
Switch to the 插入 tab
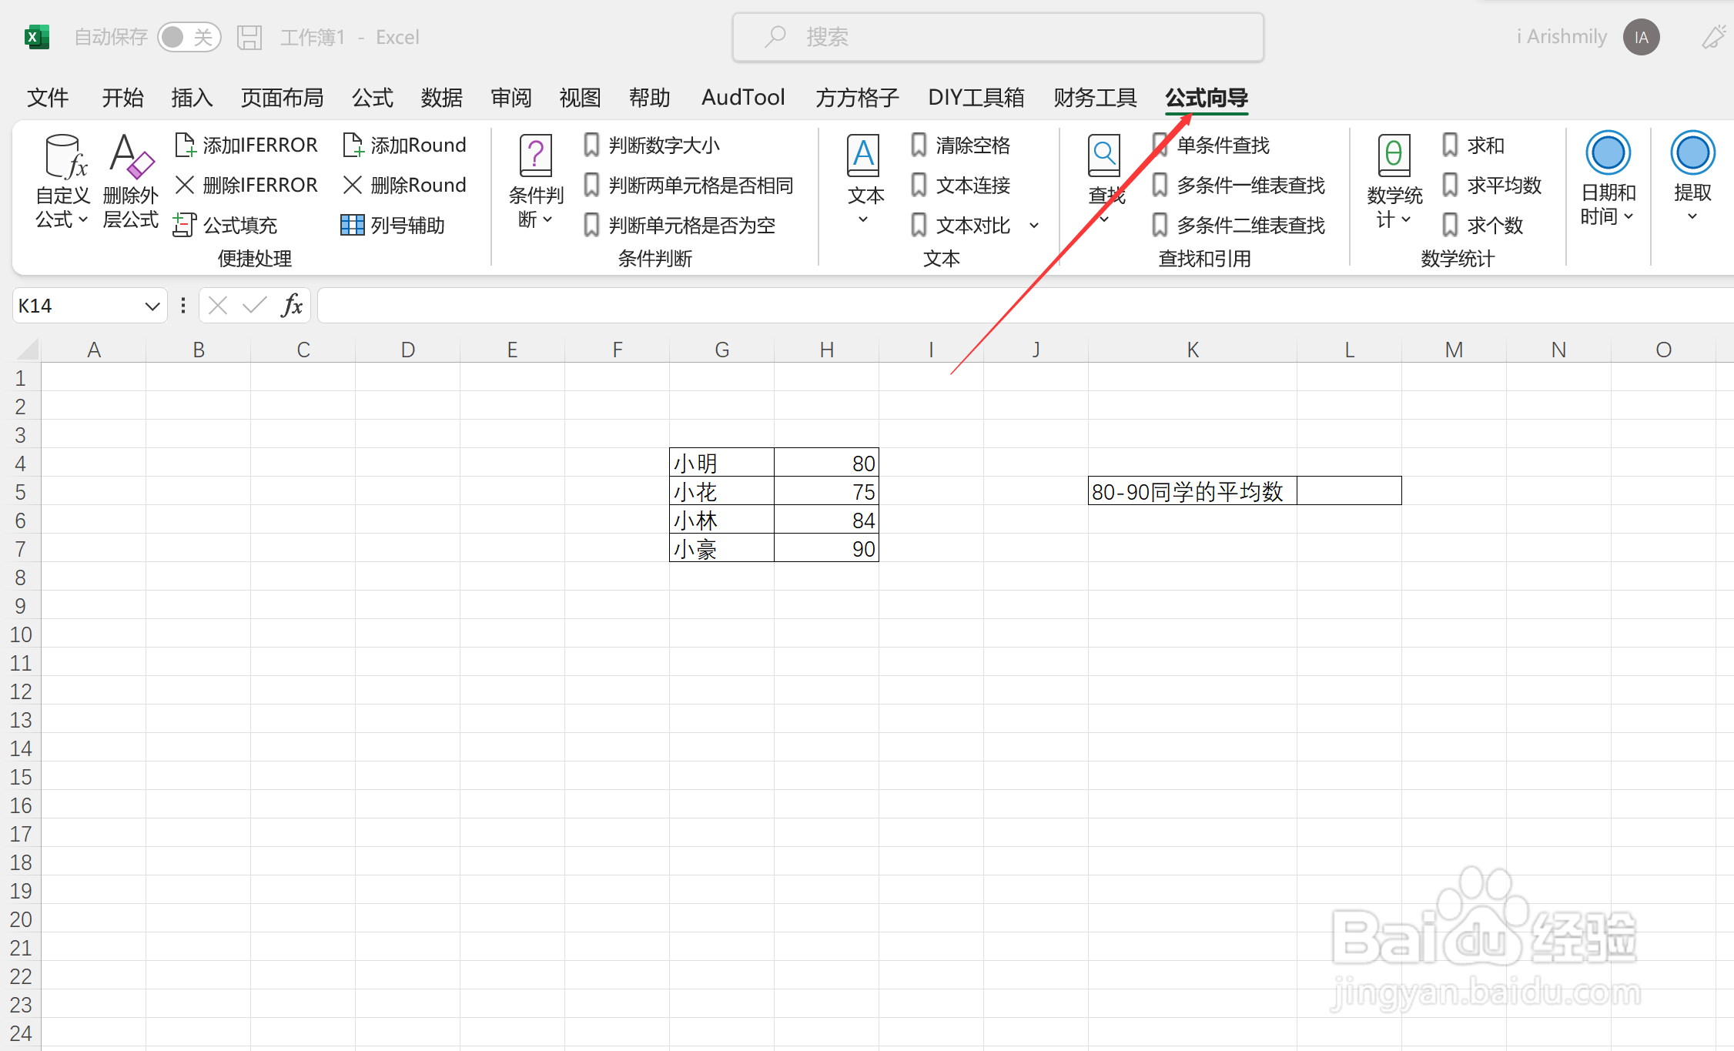[192, 98]
